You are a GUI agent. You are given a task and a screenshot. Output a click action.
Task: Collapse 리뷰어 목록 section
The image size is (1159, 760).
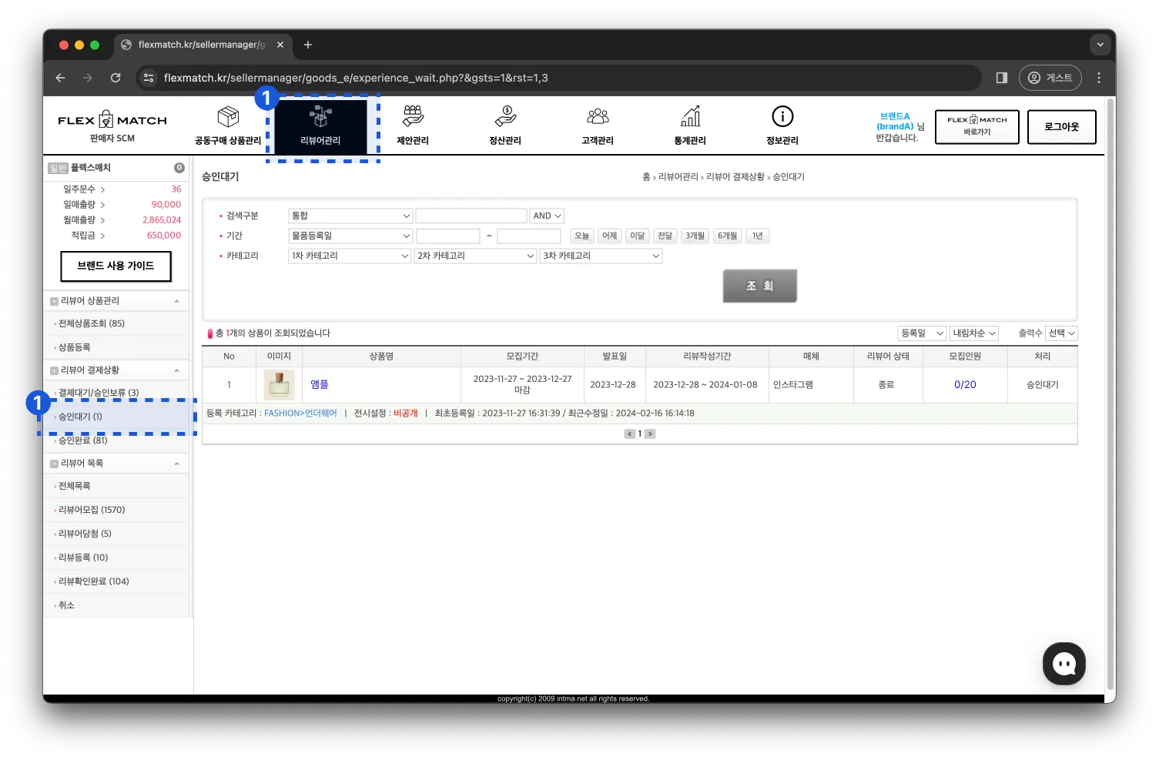pos(177,464)
